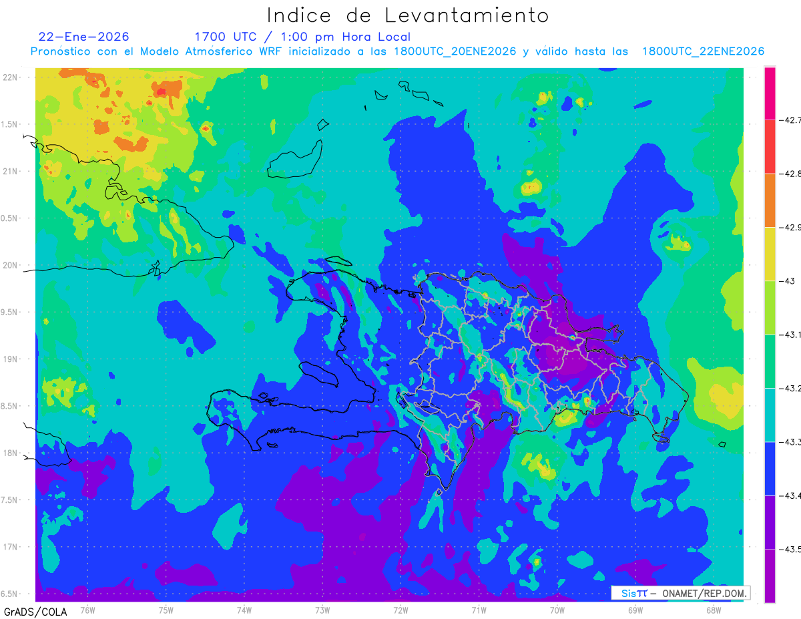Click the '22-Ene-2026' date text
Image resolution: width=801 pixels, height=619 pixels.
tap(83, 37)
